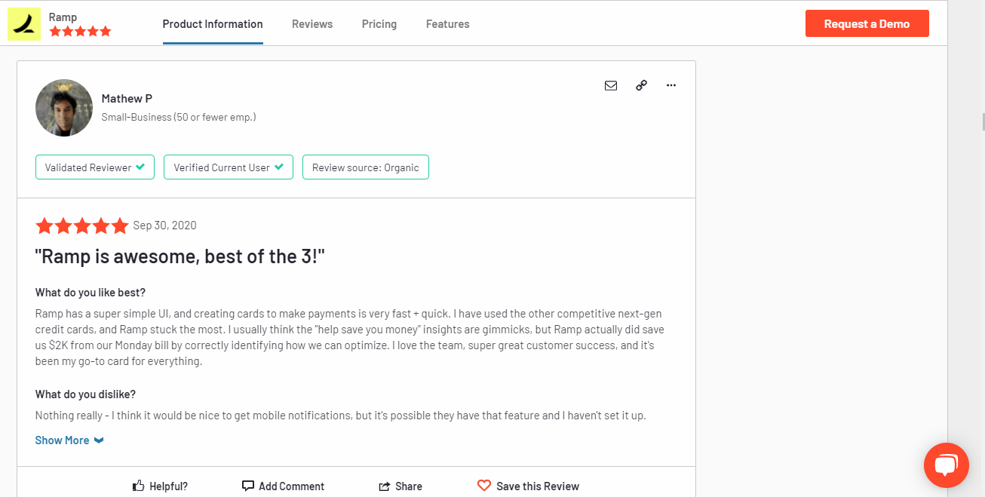Click the Helpful? label

tap(169, 486)
